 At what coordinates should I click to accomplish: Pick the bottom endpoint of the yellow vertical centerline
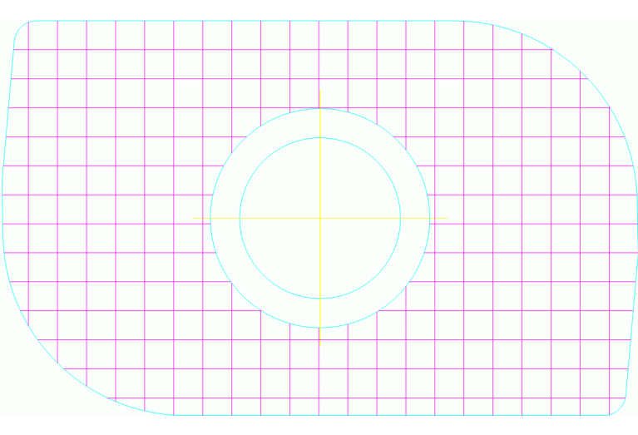pos(319,344)
